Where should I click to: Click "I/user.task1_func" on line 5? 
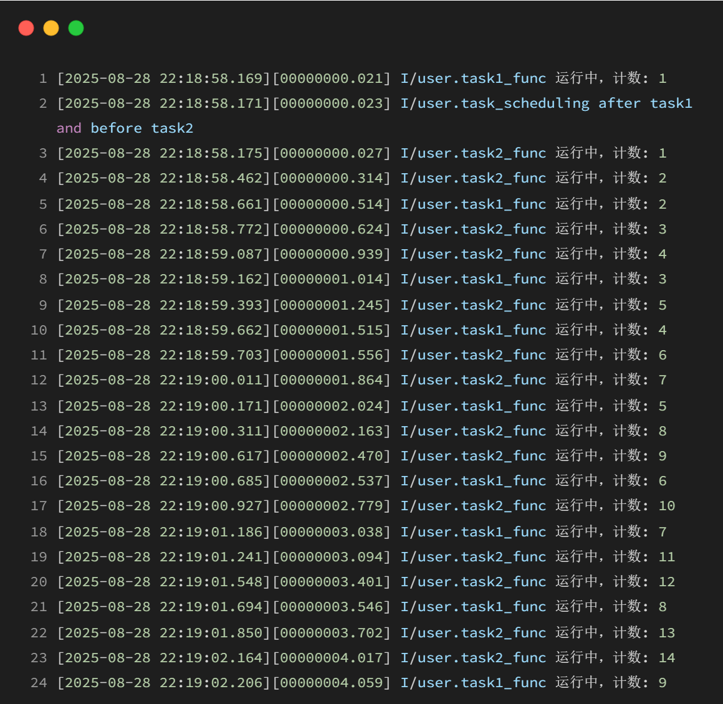tap(473, 204)
